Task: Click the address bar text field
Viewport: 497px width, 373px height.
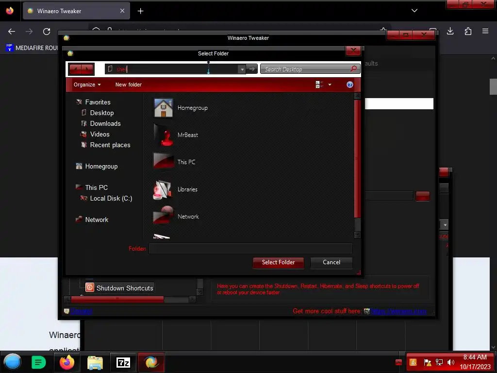Action: 172,69
